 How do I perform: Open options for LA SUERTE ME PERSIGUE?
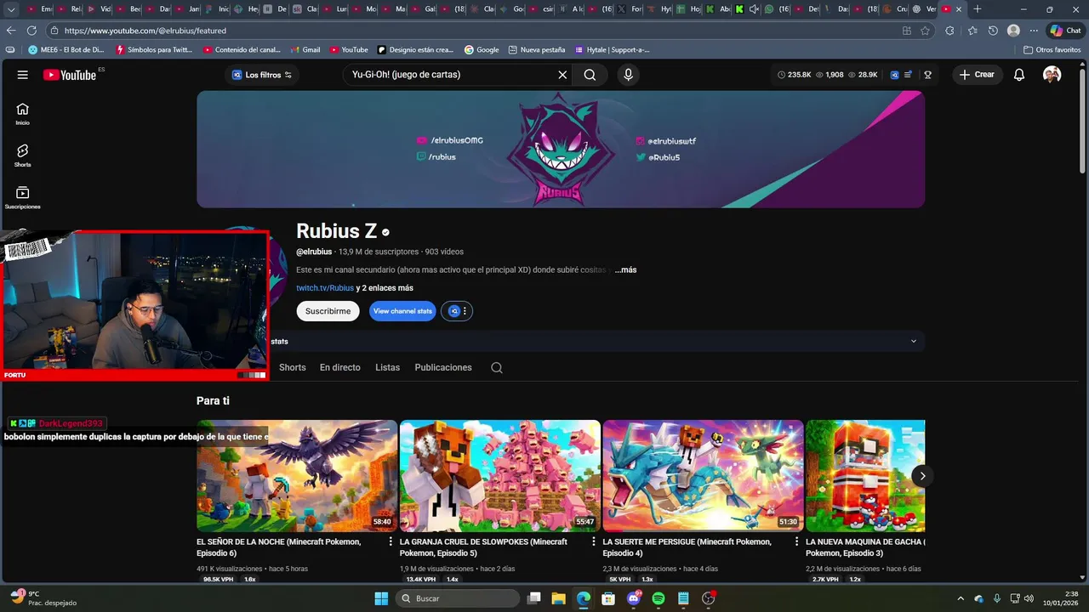coord(796,541)
